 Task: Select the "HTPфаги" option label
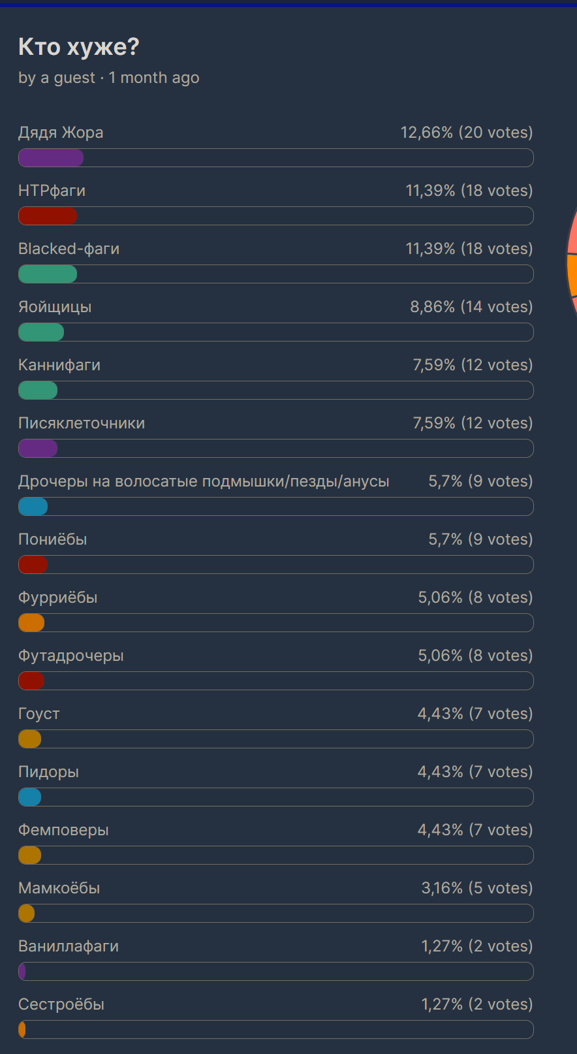(x=52, y=191)
